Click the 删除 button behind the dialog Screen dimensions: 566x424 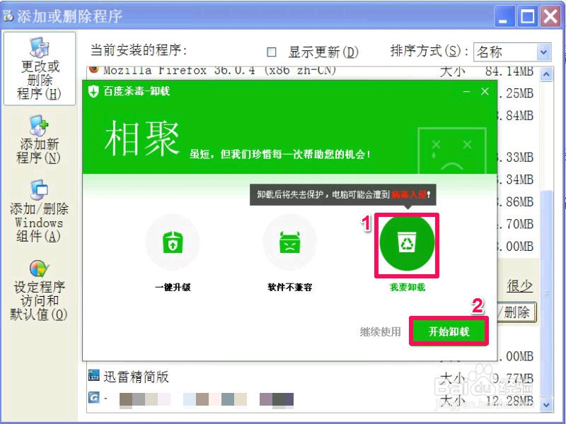pos(516,312)
